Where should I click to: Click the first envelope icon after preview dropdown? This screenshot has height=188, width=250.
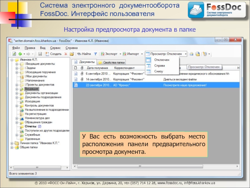[x=191, y=54]
